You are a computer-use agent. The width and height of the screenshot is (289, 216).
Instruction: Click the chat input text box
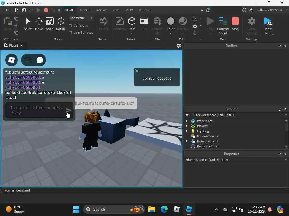(36, 110)
